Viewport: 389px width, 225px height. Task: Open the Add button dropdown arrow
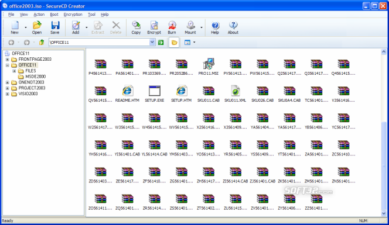(x=86, y=27)
